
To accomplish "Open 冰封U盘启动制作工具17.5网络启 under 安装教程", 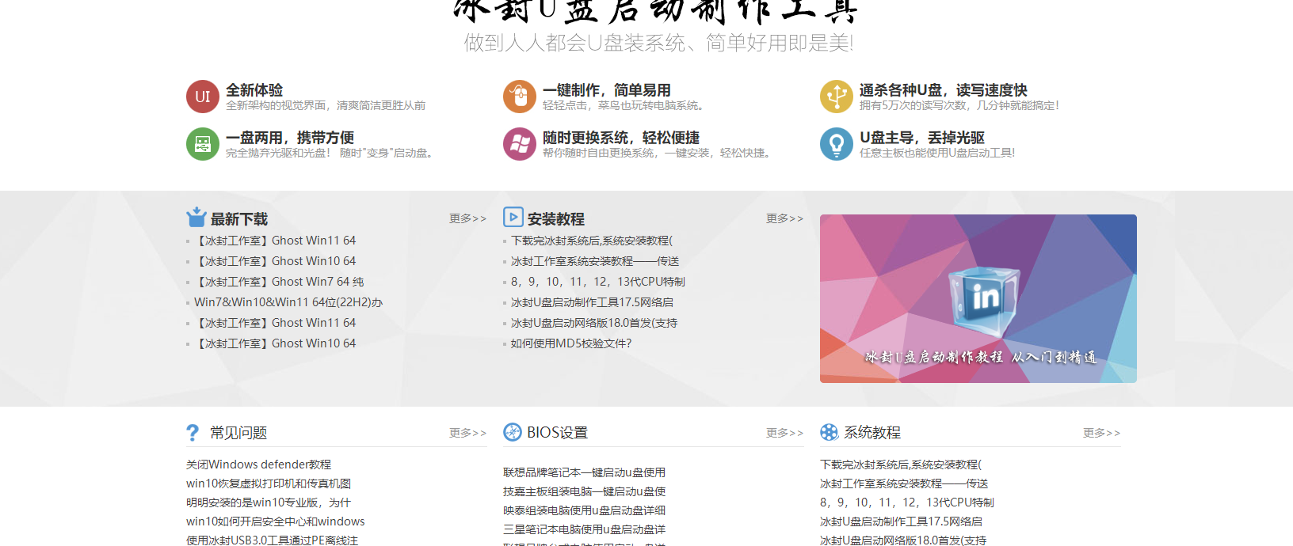I will tap(592, 302).
